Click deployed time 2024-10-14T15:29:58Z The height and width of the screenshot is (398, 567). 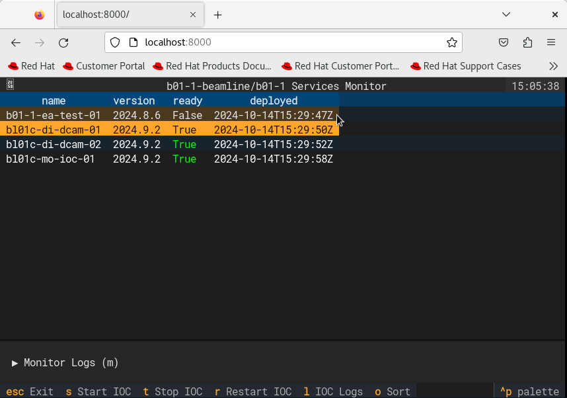point(274,159)
